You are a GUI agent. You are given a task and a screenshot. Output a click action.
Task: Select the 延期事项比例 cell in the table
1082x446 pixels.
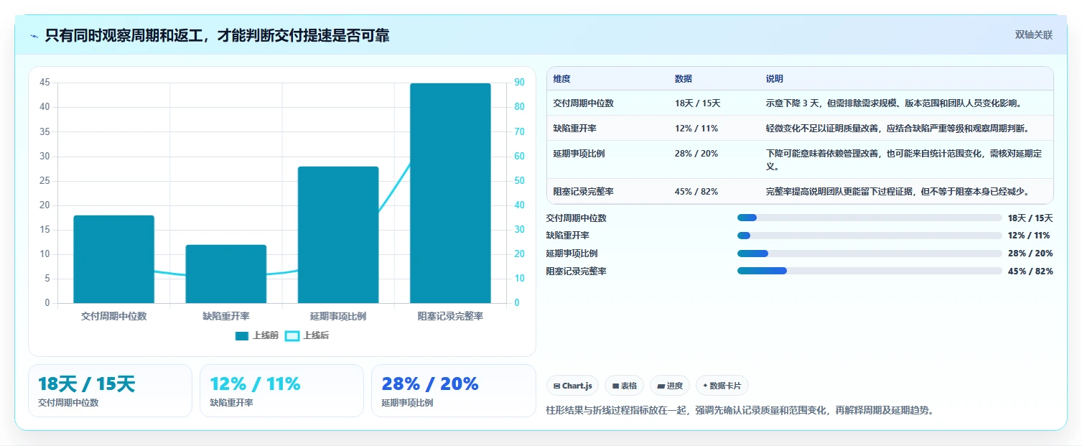(579, 154)
